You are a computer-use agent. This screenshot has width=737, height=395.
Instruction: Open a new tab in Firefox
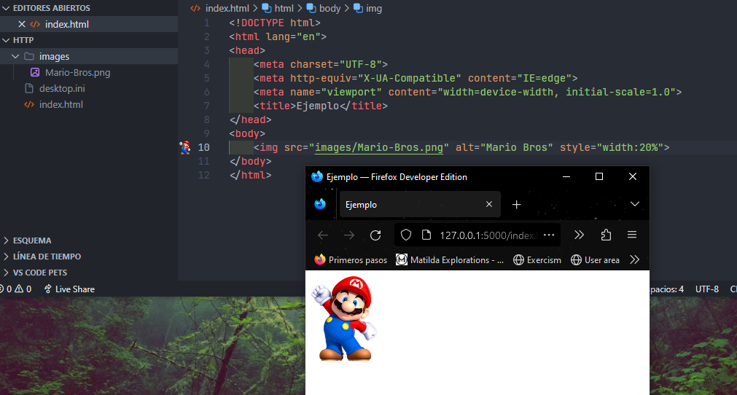pos(517,204)
